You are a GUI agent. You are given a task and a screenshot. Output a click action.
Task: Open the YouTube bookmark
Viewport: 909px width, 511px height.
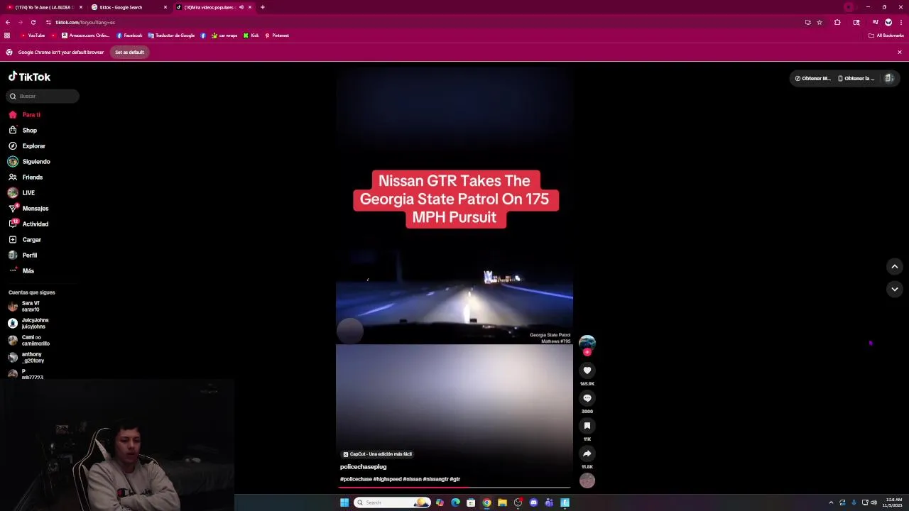pos(33,35)
